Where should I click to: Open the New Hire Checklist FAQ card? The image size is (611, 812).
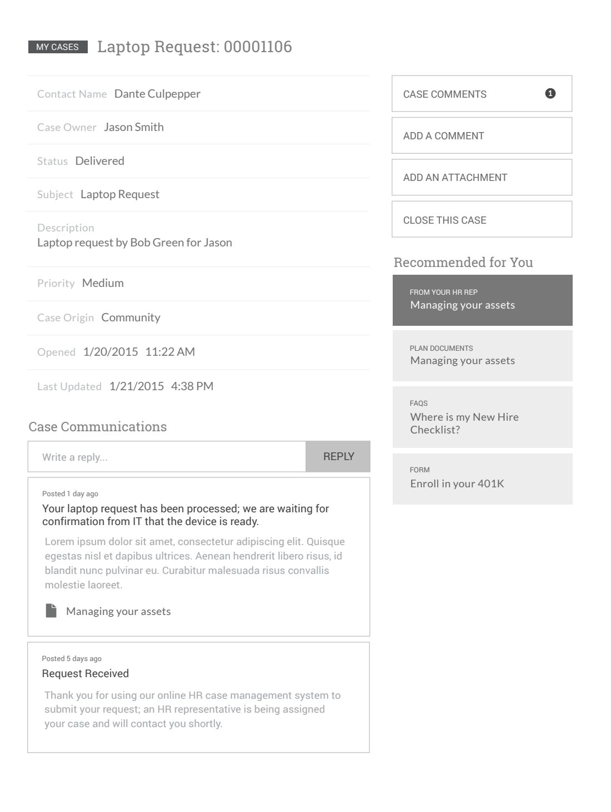click(482, 417)
